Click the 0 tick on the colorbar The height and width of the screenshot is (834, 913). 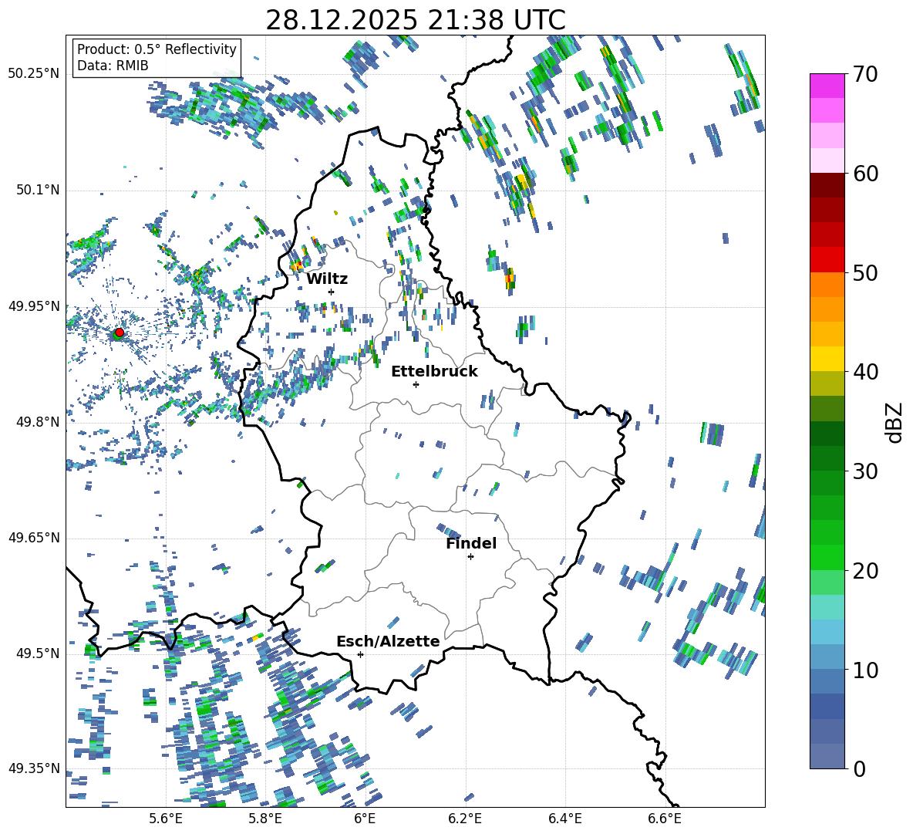(858, 768)
